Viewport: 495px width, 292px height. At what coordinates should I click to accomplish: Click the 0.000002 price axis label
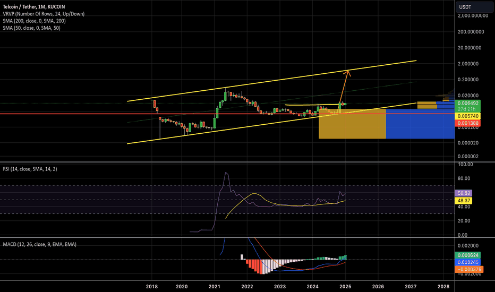[x=468, y=156]
